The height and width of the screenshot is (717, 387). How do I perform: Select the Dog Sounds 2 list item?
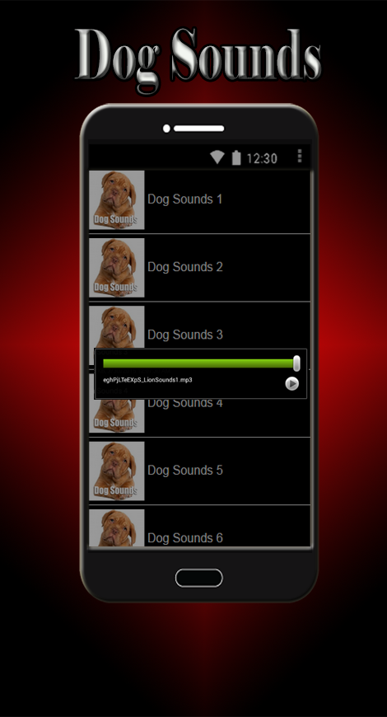199,268
